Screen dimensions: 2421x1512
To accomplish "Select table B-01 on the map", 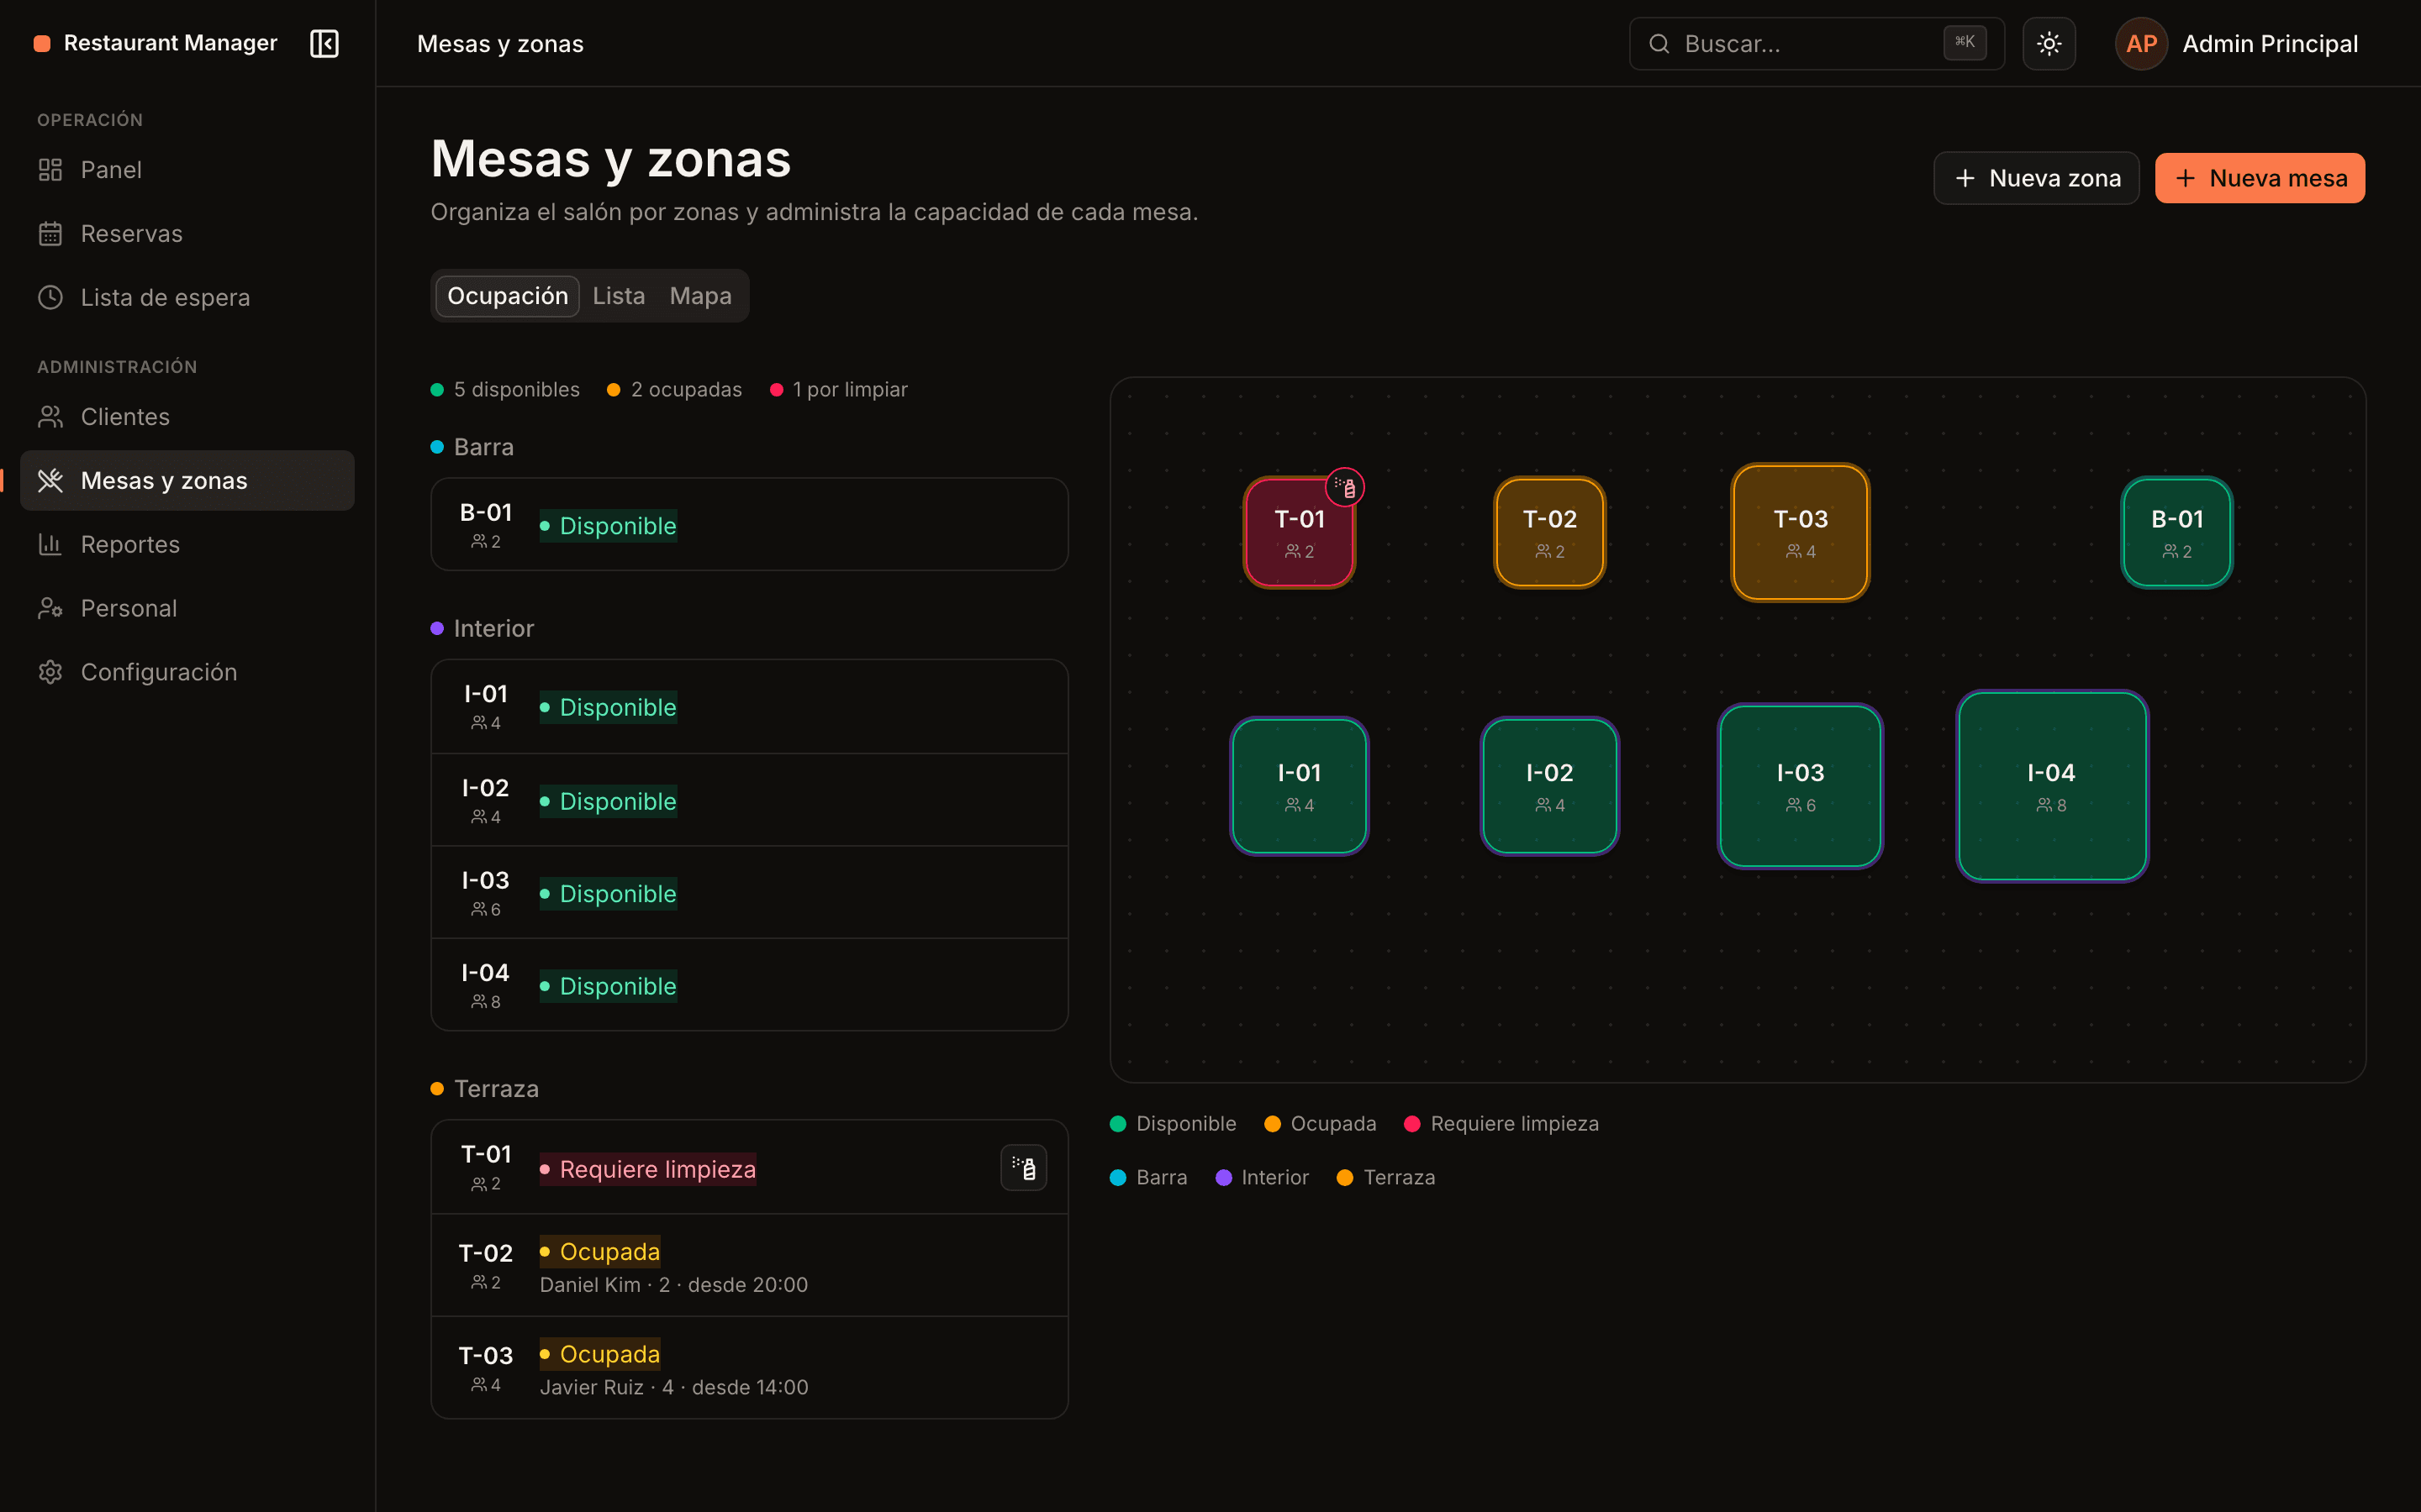I will 2177,533.
